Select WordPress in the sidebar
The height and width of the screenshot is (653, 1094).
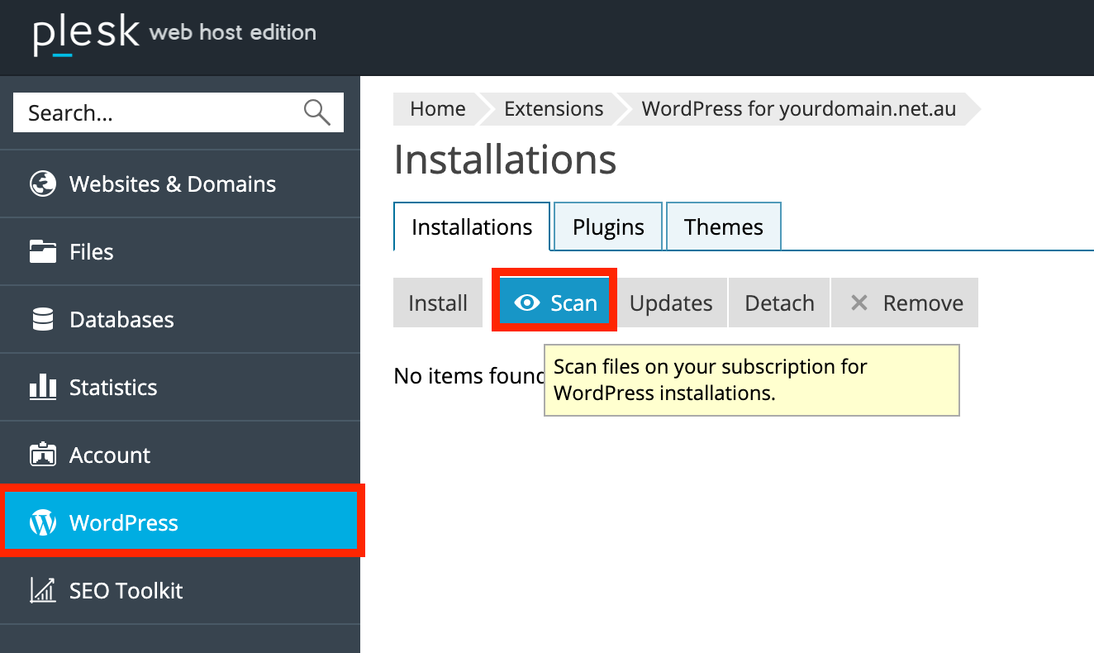pos(180,522)
